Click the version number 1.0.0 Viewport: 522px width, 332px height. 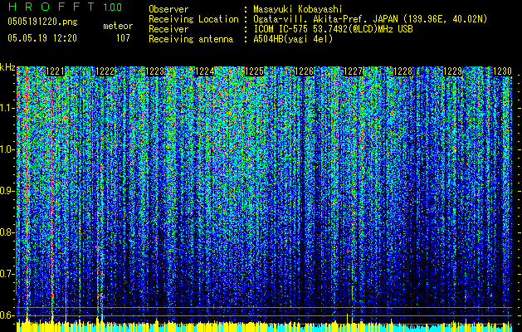[x=113, y=7]
